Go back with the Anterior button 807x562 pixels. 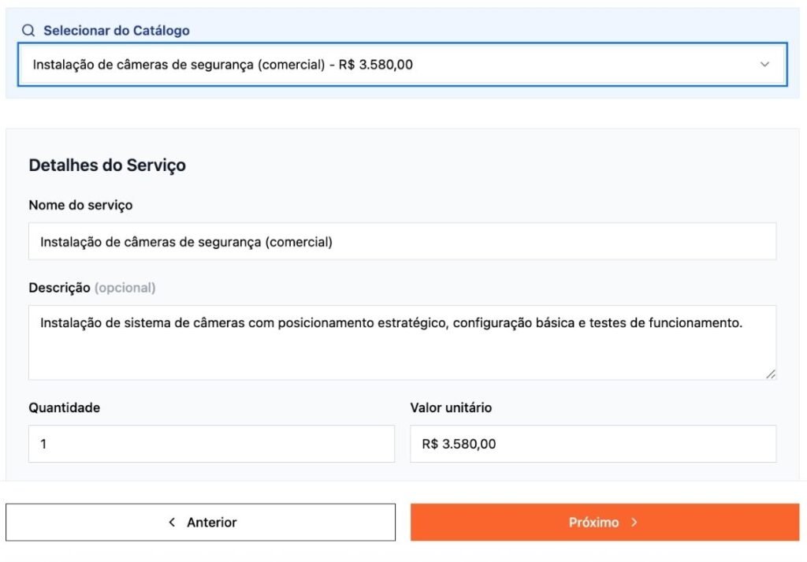pos(201,523)
